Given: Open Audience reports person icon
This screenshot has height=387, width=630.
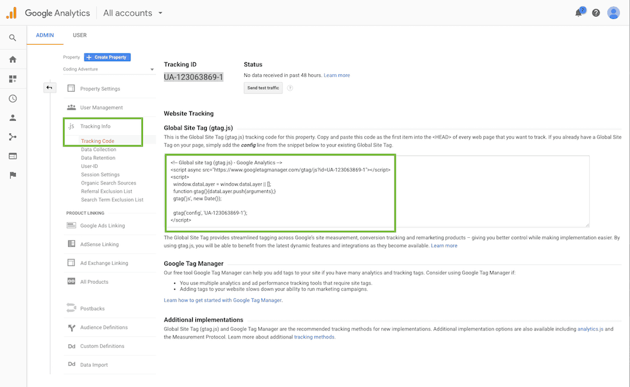Looking at the screenshot, I should coord(13,118).
